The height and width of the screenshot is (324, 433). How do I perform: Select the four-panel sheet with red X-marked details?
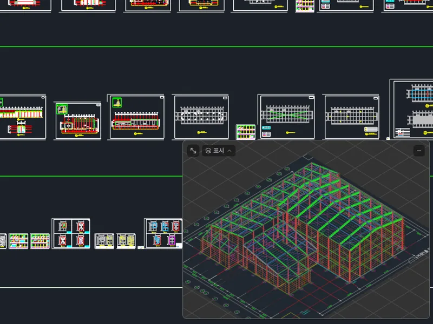point(71,233)
